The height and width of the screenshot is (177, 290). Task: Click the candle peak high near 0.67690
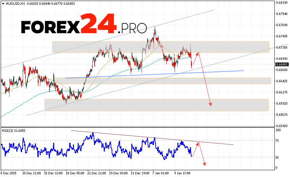pyautogui.click(x=155, y=27)
